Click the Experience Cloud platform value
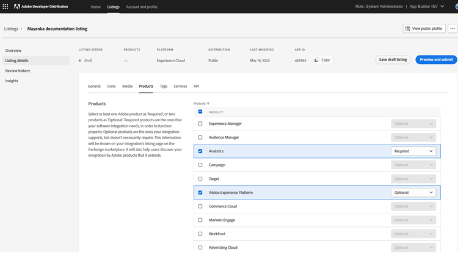The width and height of the screenshot is (458, 253). [x=171, y=60]
